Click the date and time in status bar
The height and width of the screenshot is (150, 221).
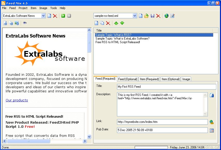[x=187, y=147]
